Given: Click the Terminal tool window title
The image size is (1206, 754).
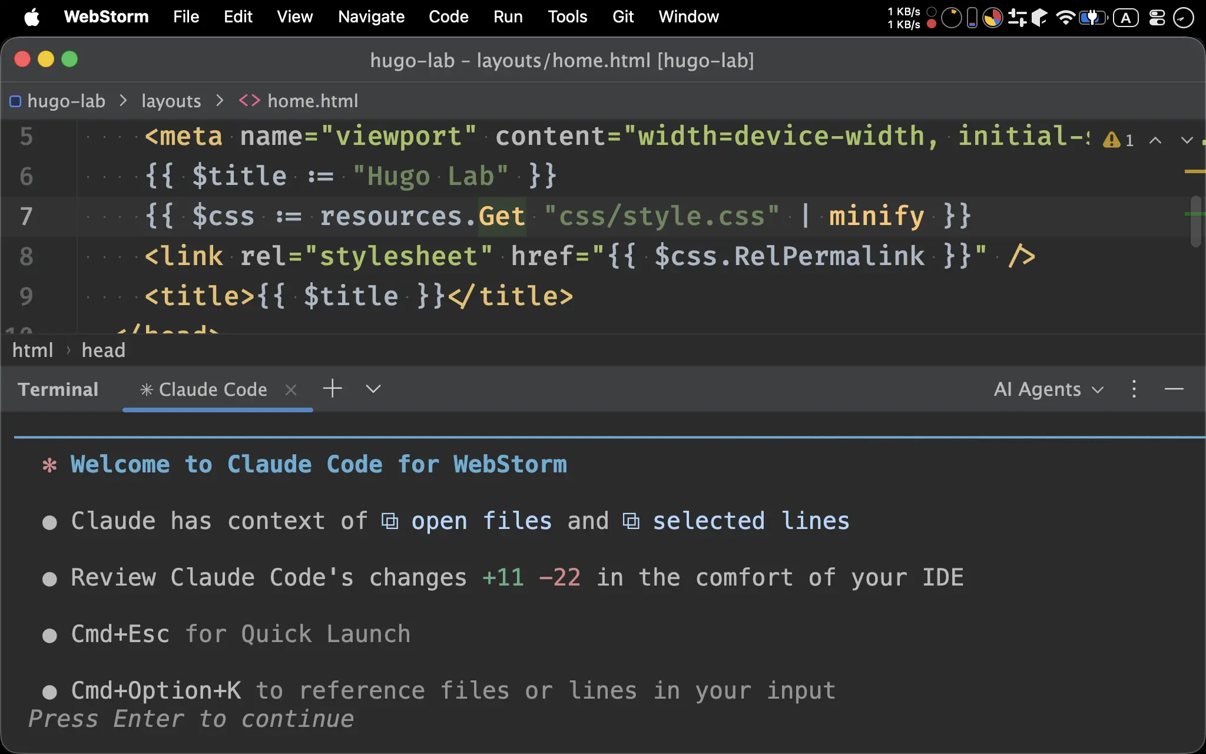Looking at the screenshot, I should (x=58, y=389).
